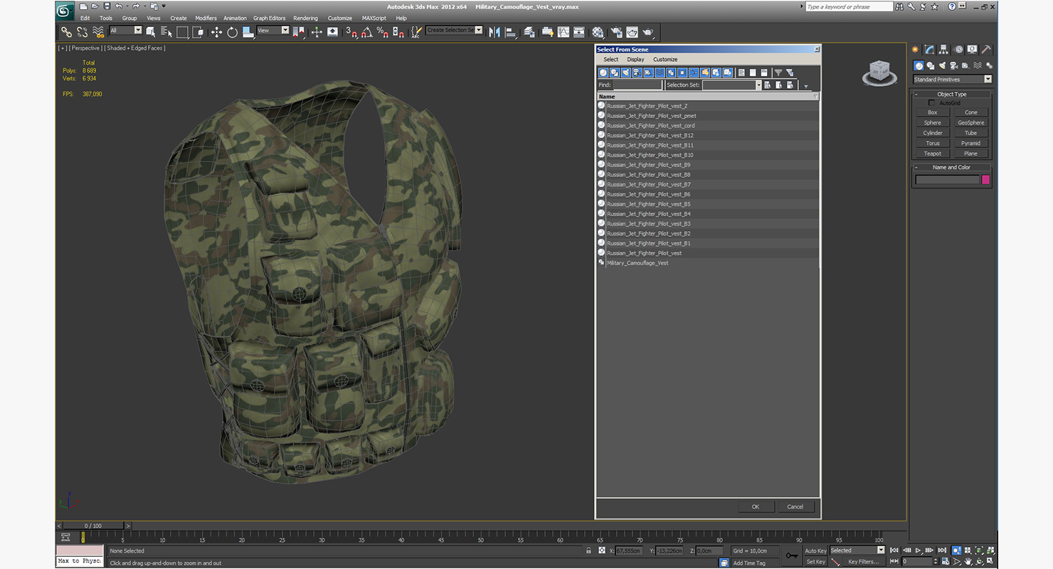Click OK in Select From Scene
The image size is (1053, 569).
click(755, 506)
